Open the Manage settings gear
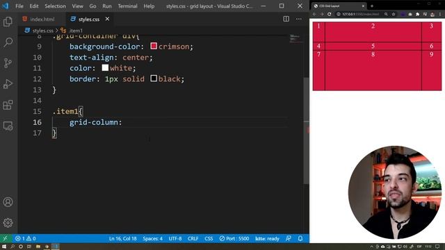Screen dimensions: 445x250 [8, 223]
